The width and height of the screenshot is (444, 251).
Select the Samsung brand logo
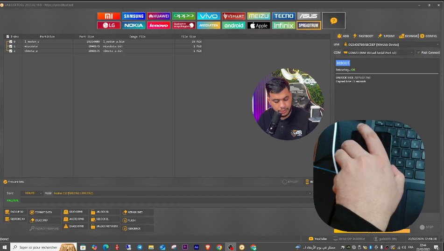click(134, 16)
